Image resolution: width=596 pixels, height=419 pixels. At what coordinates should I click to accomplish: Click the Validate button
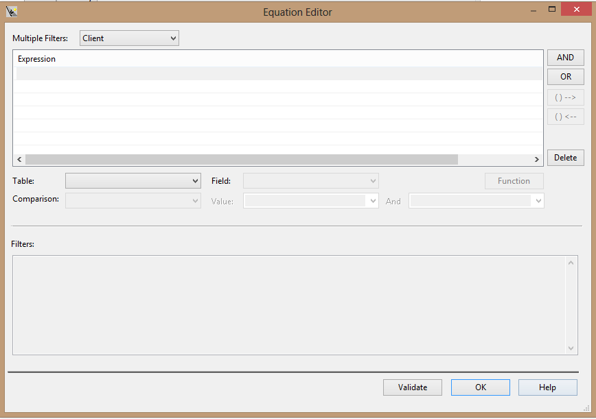412,387
